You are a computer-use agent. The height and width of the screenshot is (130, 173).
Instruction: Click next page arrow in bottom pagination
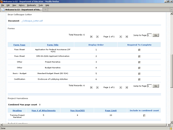pyautogui.click(x=121, y=87)
